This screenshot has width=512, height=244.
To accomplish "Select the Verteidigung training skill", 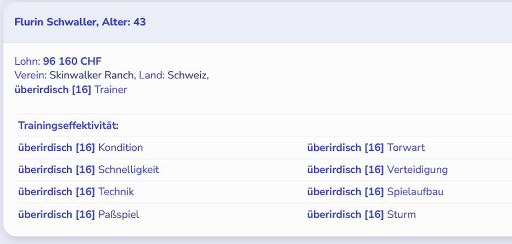I will pos(417,170).
